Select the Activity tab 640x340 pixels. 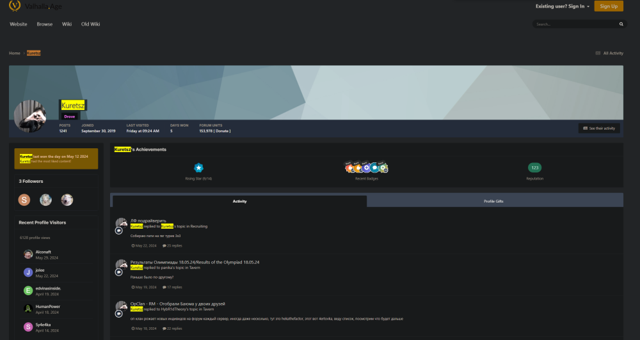239,201
